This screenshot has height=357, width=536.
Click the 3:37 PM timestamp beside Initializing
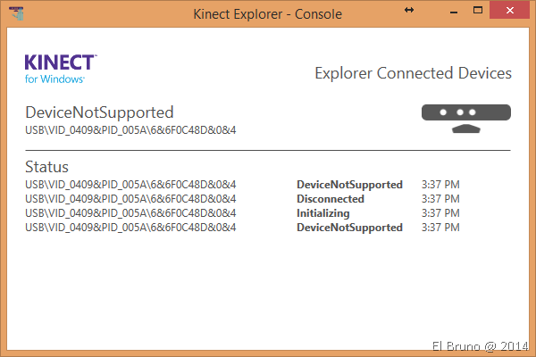coord(441,213)
